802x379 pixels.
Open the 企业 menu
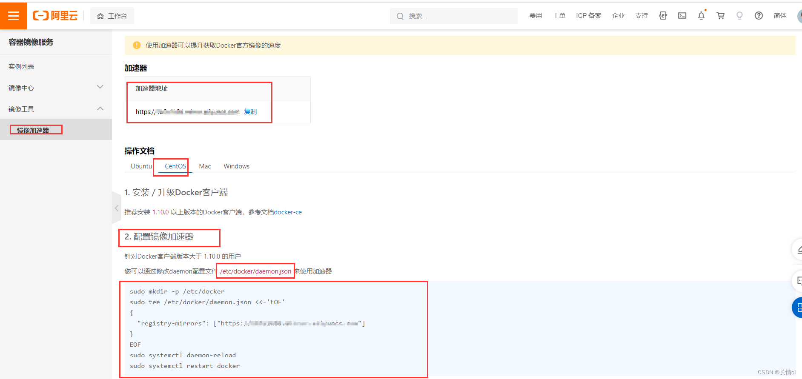tap(618, 16)
